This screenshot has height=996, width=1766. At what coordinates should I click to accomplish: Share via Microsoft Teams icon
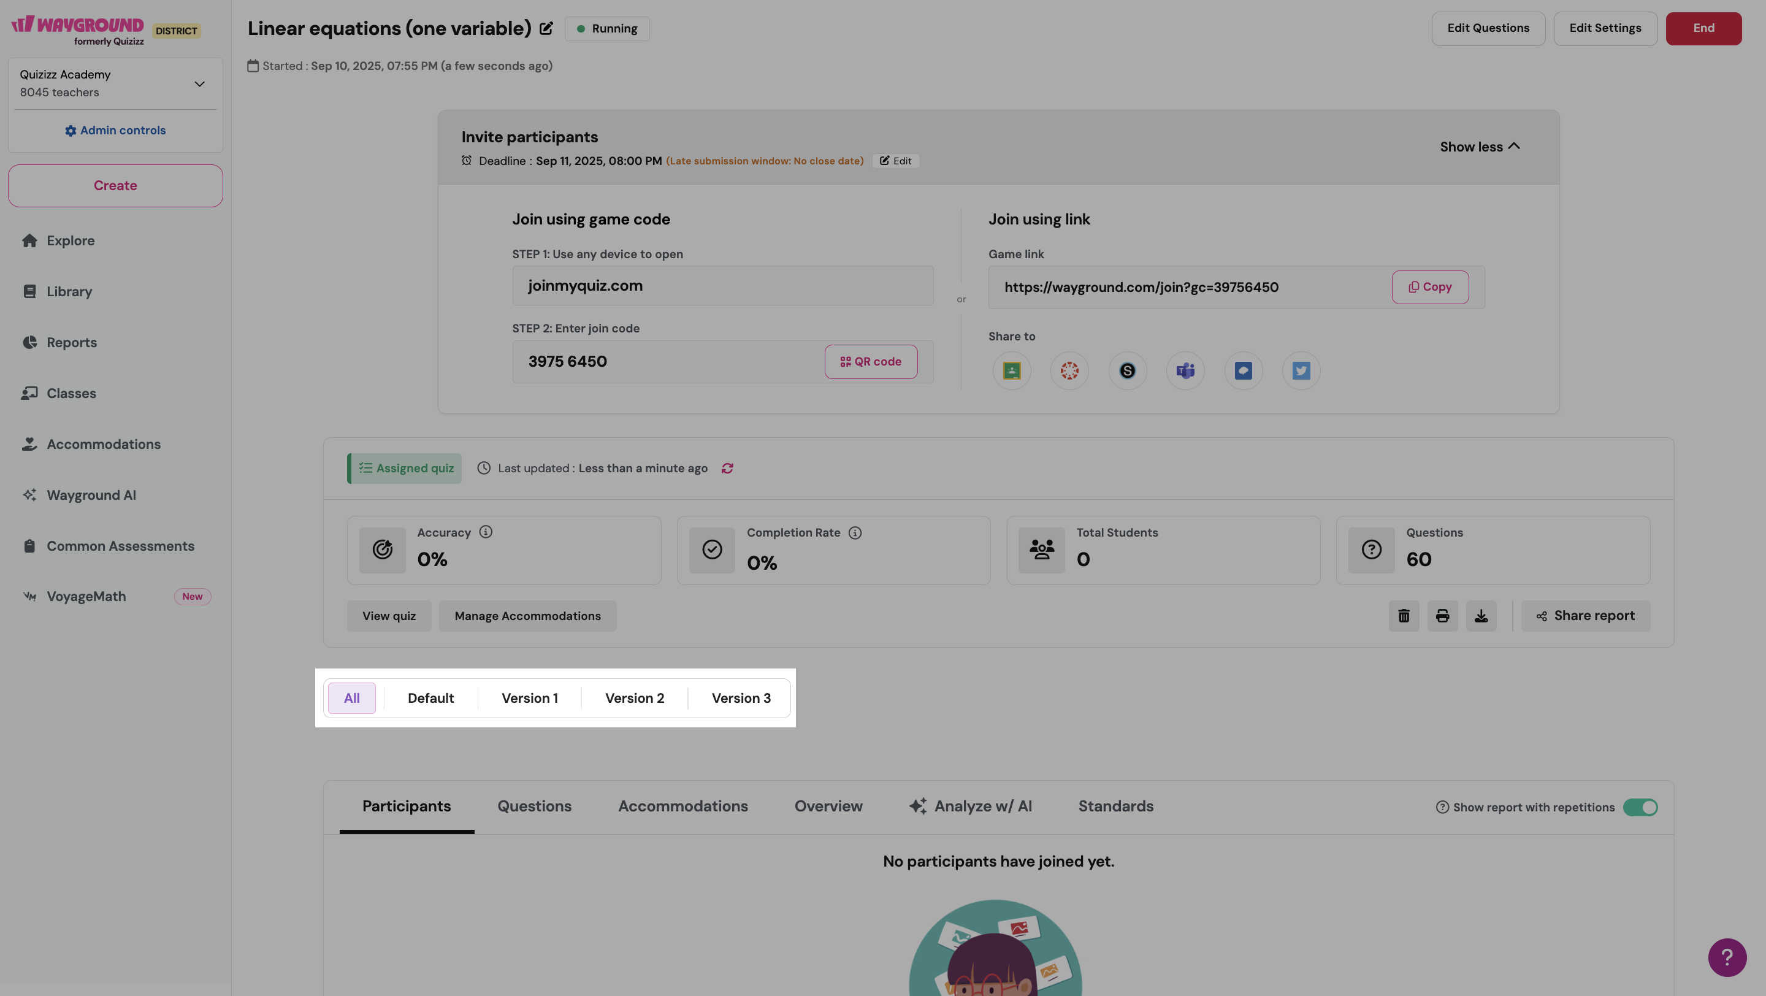click(1185, 371)
